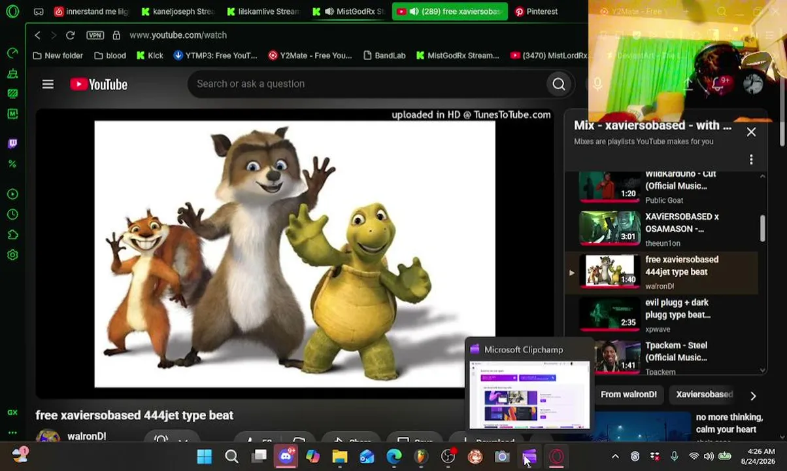Open YTMP3 bookmark
This screenshot has height=471, width=787.
tap(215, 56)
